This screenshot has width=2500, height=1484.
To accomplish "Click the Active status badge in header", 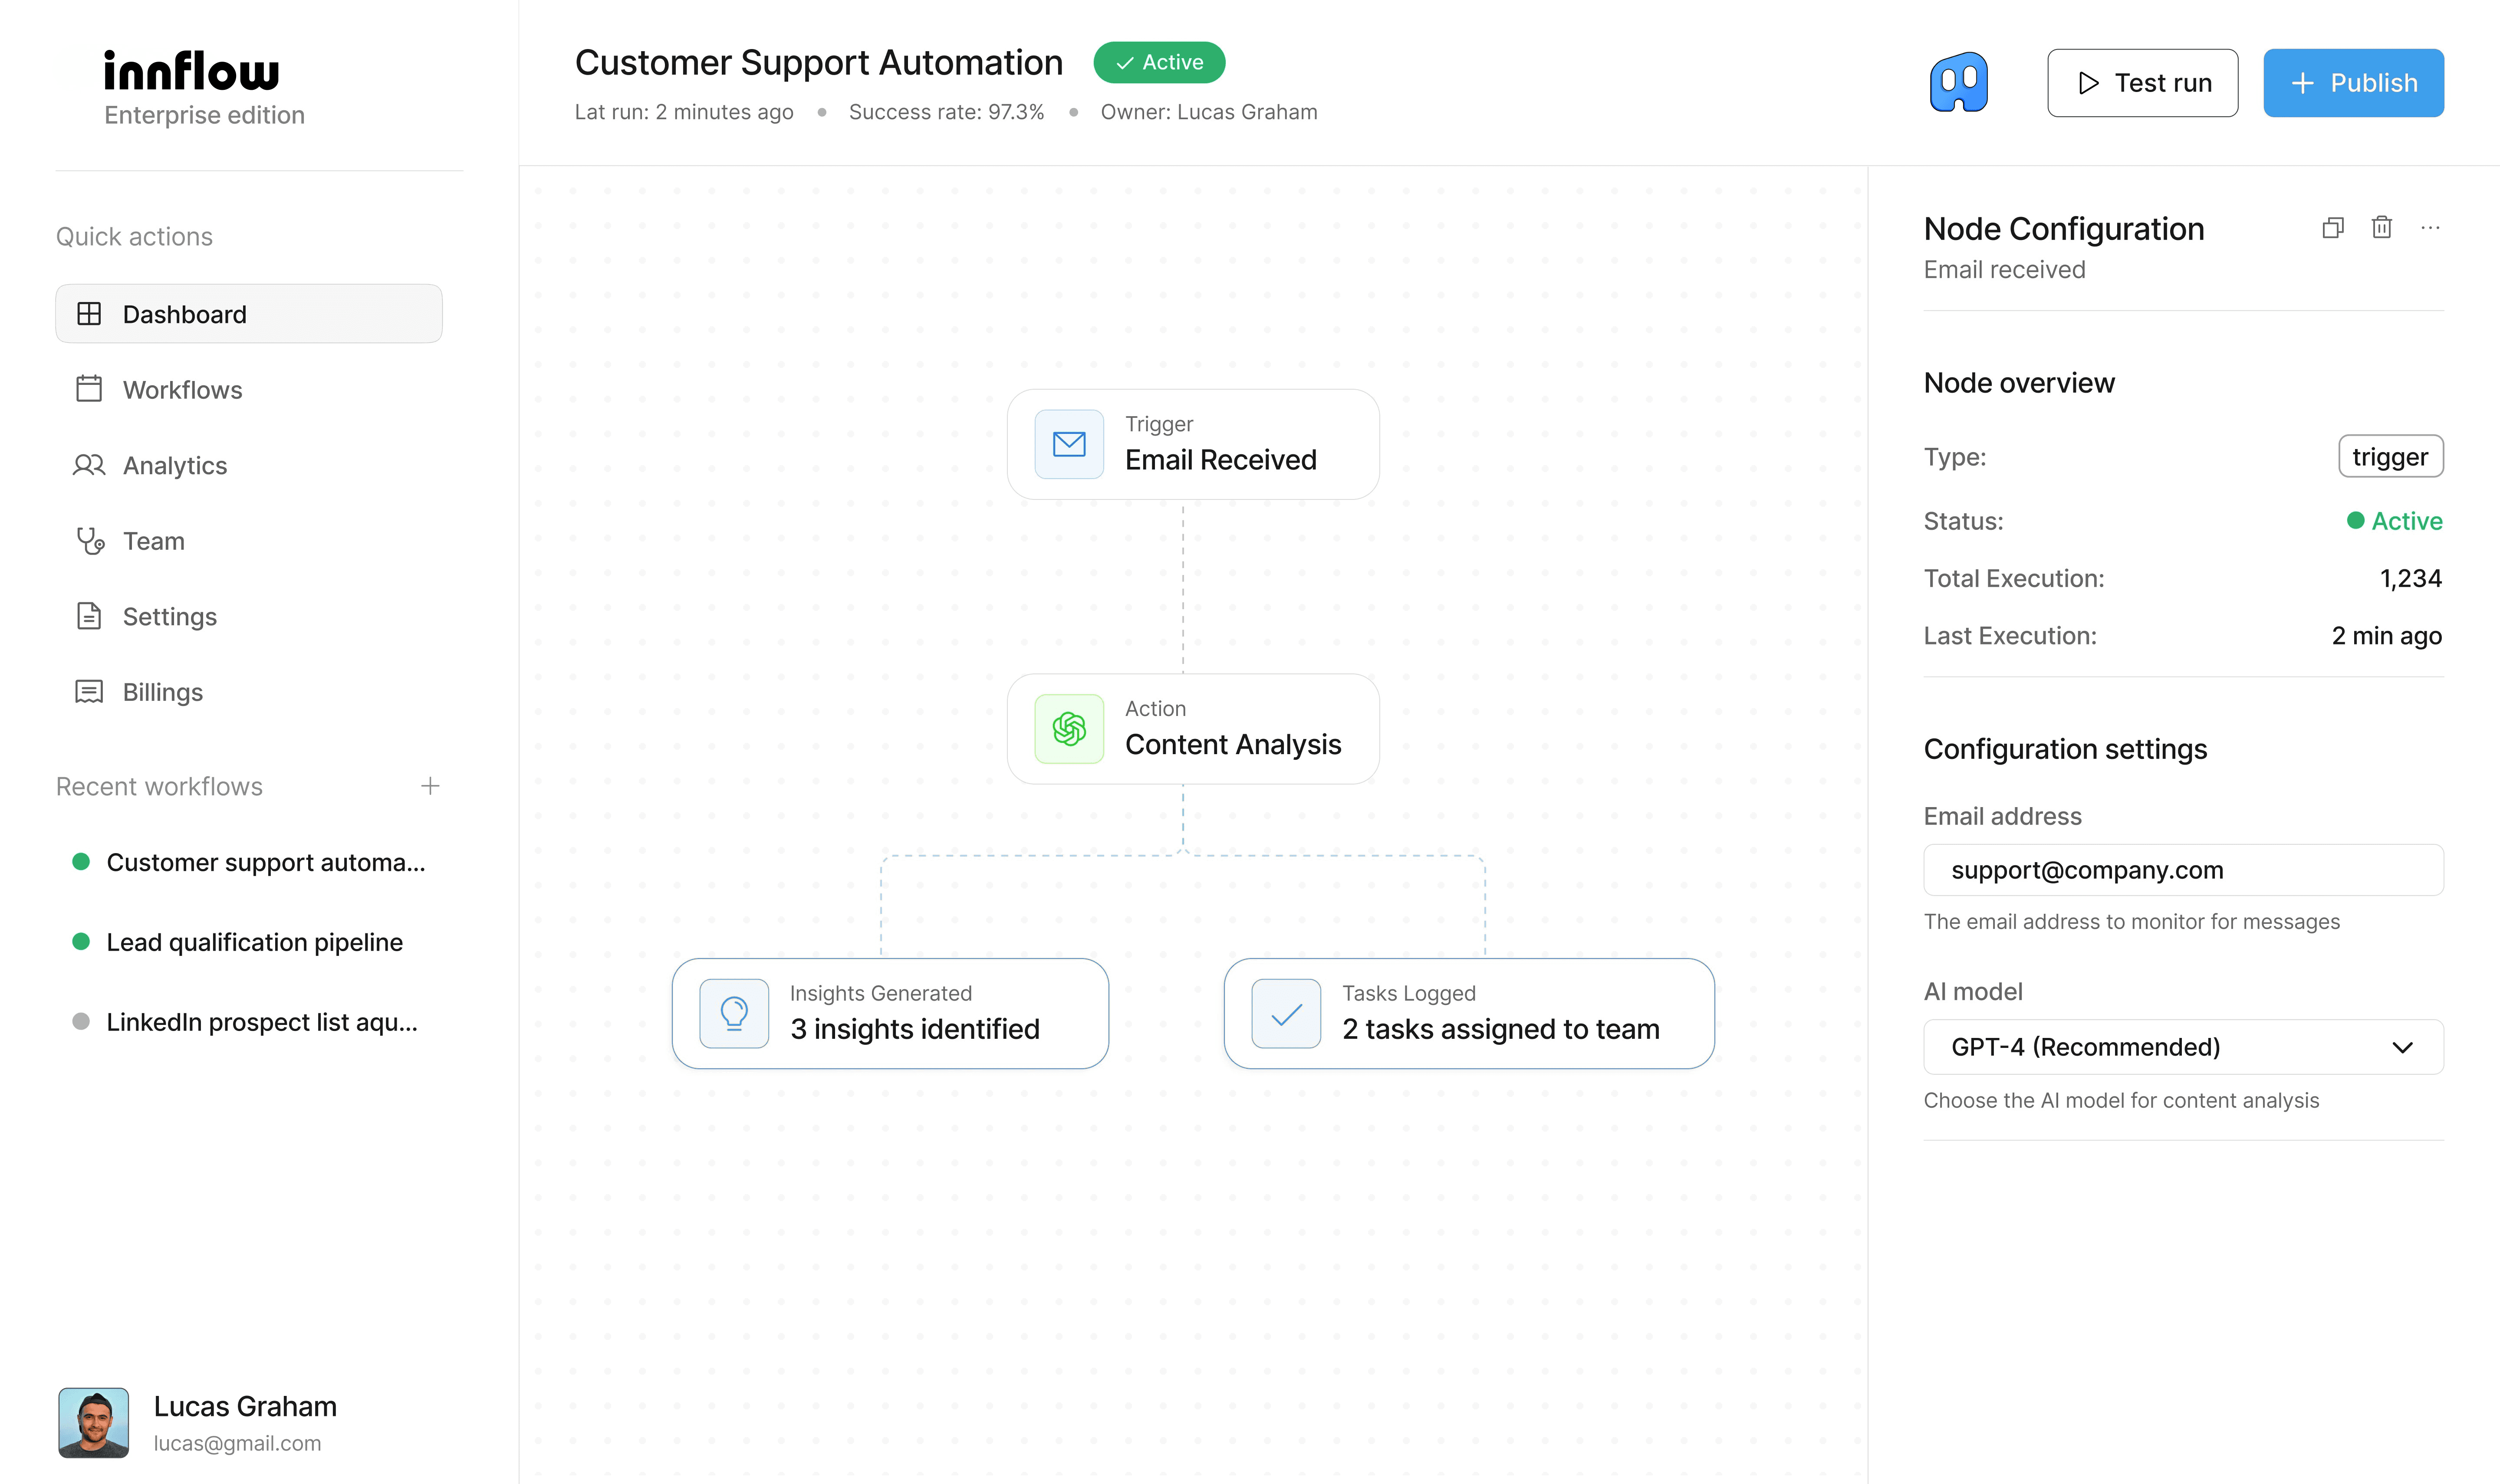I will click(x=1159, y=62).
